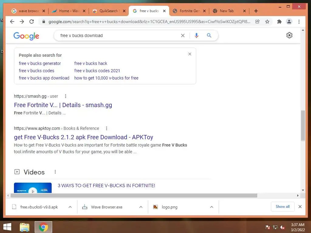Image resolution: width=311 pixels, height=233 pixels.
Task: Click horizontal scrollbar right arrow
Action: click(298, 196)
